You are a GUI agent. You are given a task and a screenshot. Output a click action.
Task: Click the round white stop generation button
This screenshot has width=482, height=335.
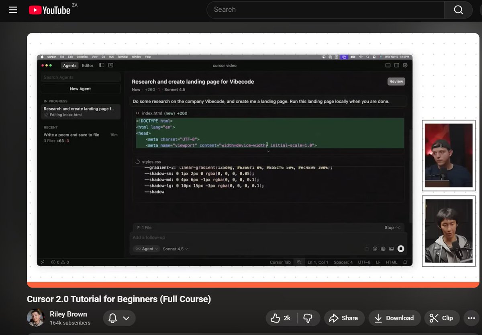400,249
